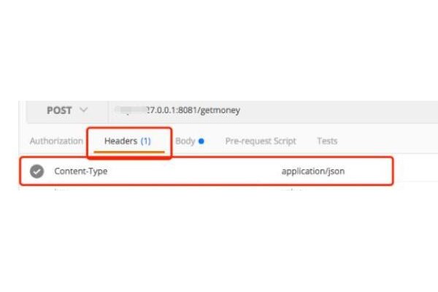438x292 pixels.
Task: Uncheck the Content-Type header checkbox
Action: (36, 172)
